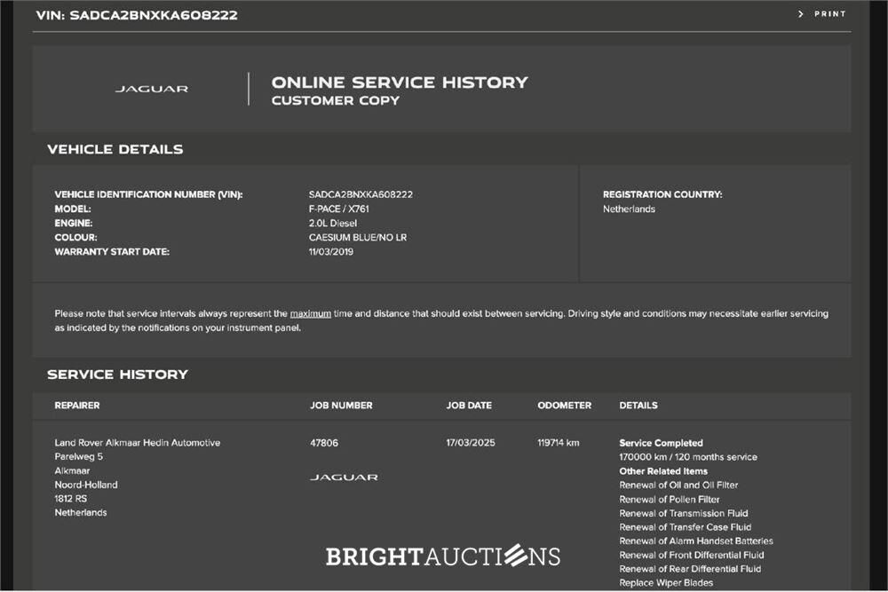Select the odometer reading "119714 km"
Viewport: 888px width, 592px height.
click(559, 443)
